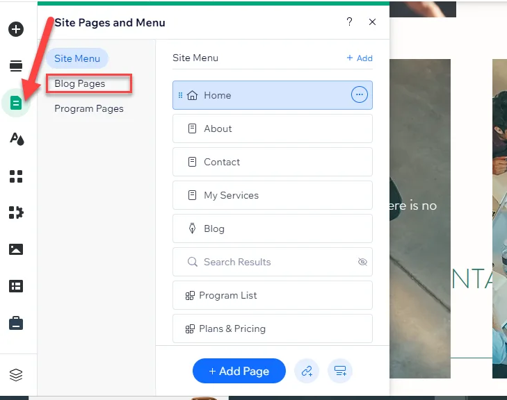The height and width of the screenshot is (400, 507).
Task: Click the + Add link
Action: (x=360, y=58)
